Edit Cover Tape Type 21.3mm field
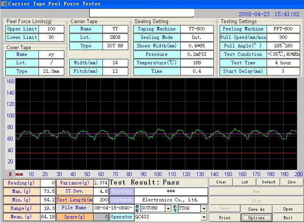 [51, 71]
